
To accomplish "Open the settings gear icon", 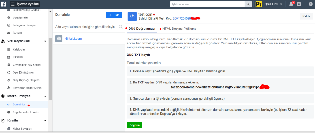I will coord(299,4).
